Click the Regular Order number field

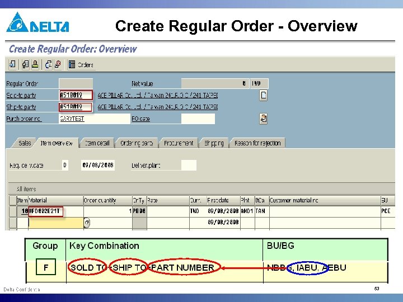[x=76, y=84]
